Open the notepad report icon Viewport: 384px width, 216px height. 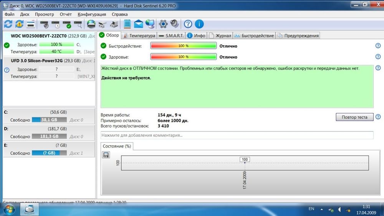click(127, 24)
